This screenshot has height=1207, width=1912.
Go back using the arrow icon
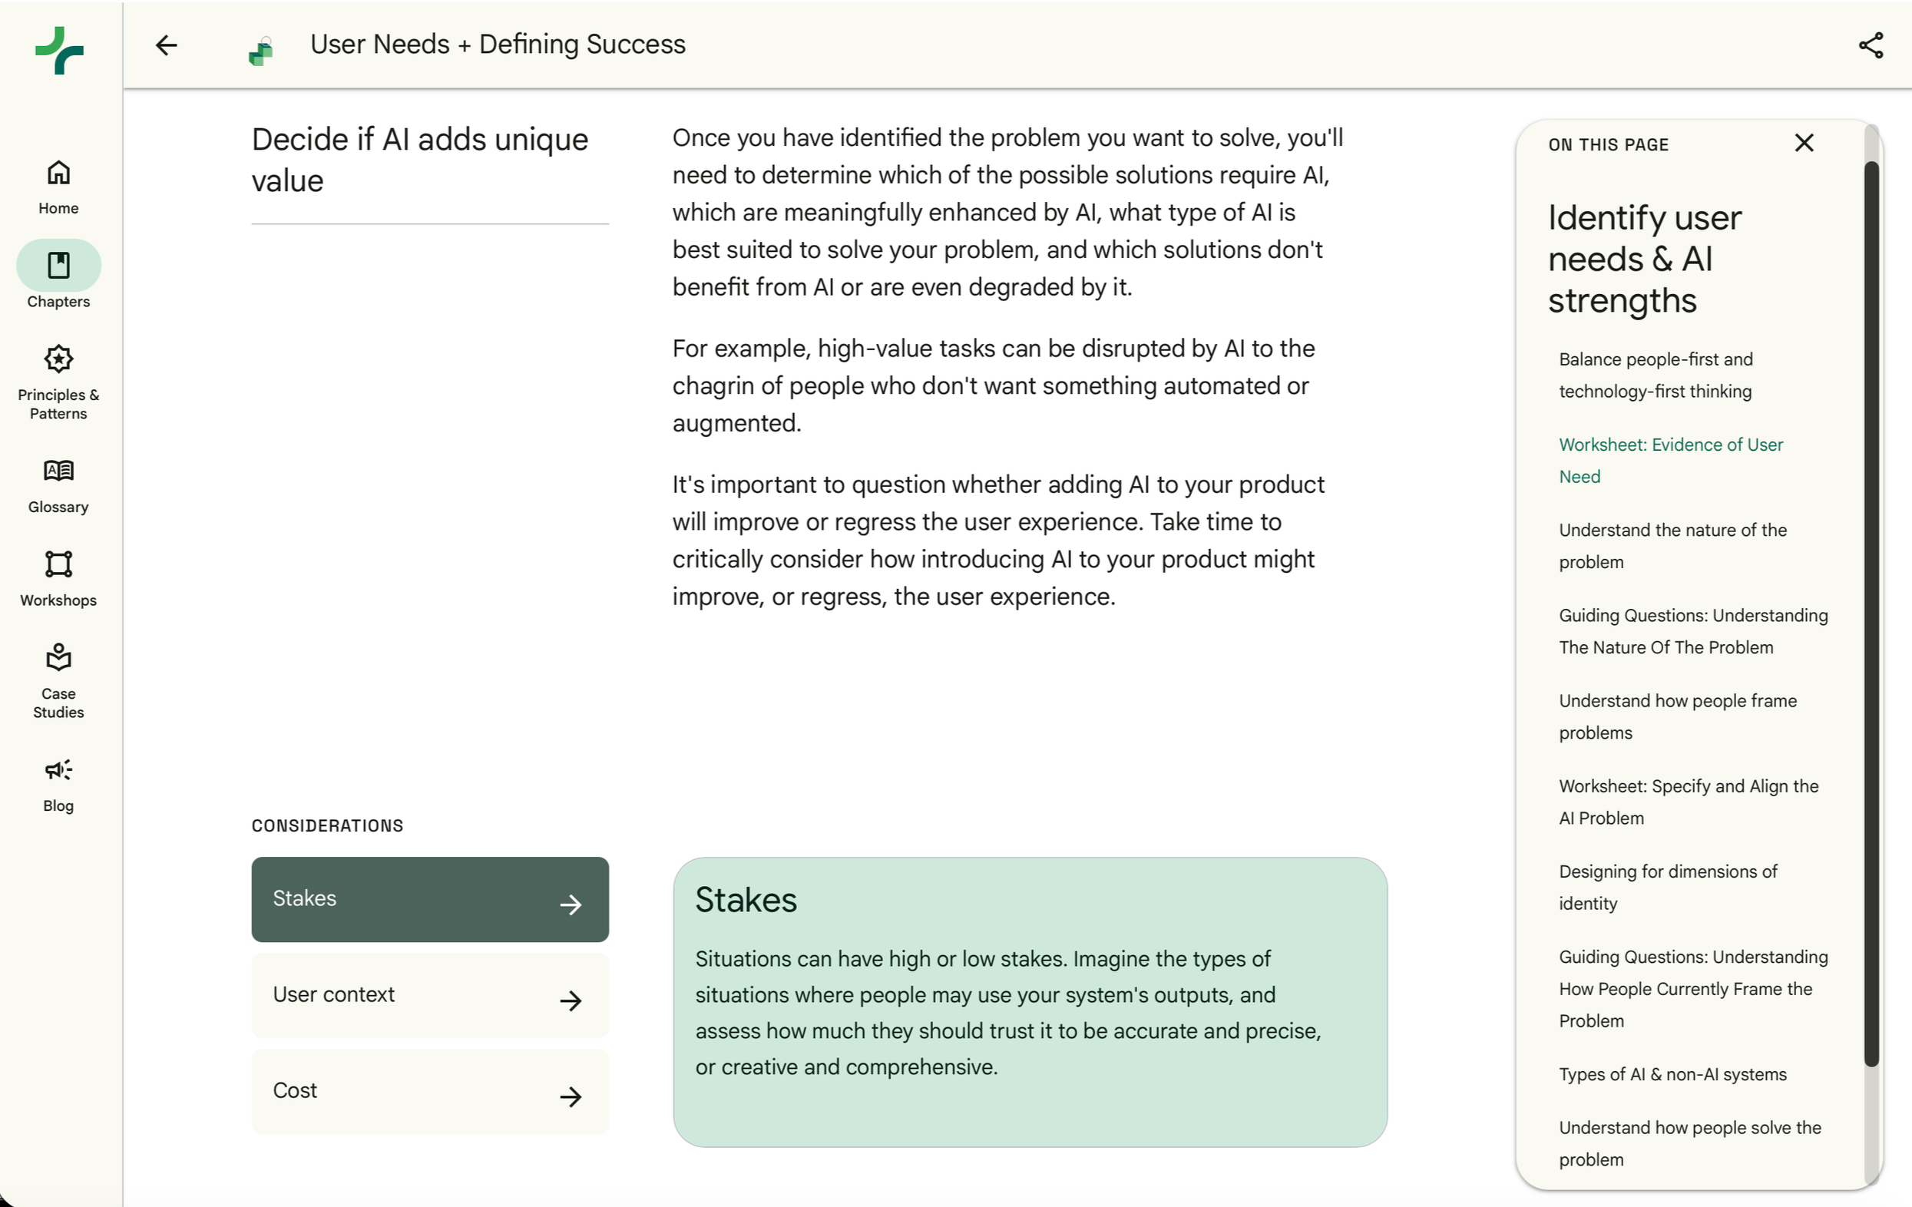166,45
